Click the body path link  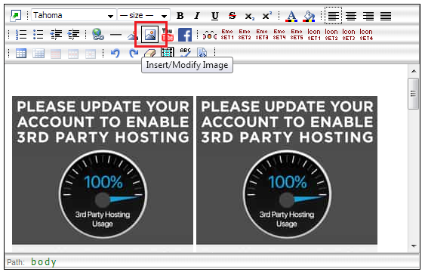tap(44, 262)
